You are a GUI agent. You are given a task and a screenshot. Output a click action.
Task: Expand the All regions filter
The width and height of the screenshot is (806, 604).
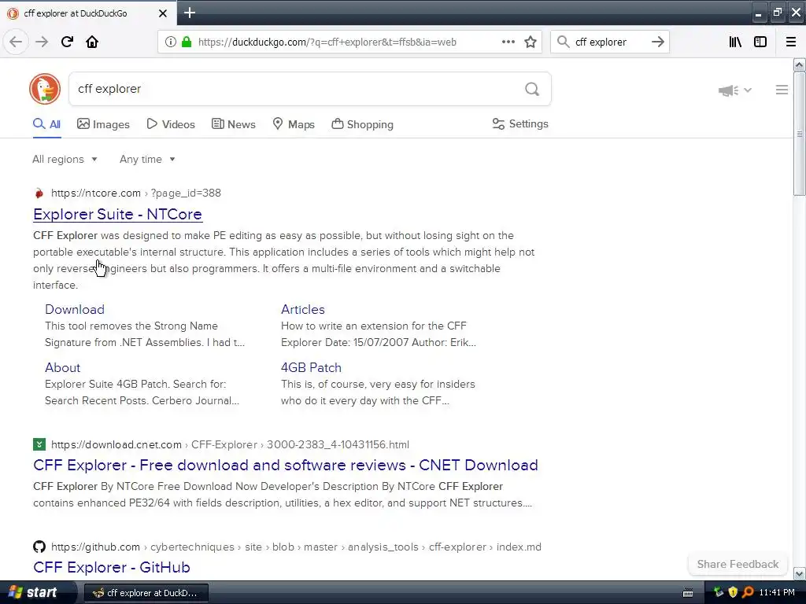[x=65, y=159]
